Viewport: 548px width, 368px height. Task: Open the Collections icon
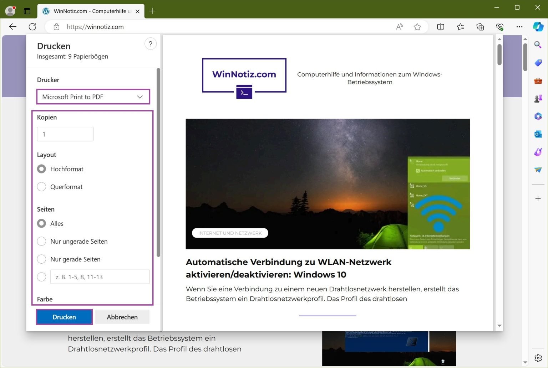480,27
